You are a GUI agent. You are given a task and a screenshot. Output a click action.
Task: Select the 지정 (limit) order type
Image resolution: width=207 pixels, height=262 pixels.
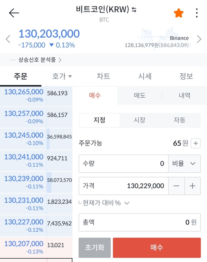(99, 120)
